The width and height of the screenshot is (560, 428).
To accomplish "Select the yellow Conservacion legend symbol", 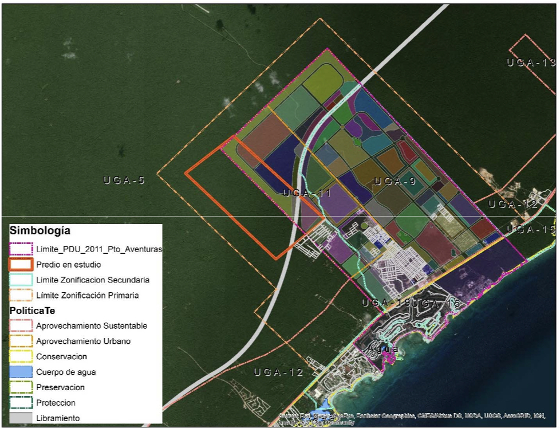I will (21, 356).
